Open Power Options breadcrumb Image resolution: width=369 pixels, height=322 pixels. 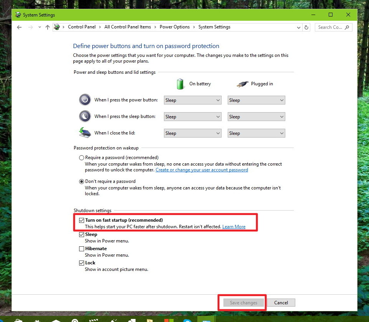coord(175,27)
